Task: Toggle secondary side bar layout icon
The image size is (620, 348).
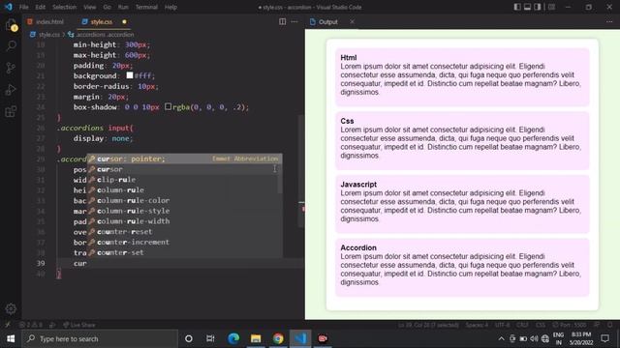Action: [x=538, y=7]
